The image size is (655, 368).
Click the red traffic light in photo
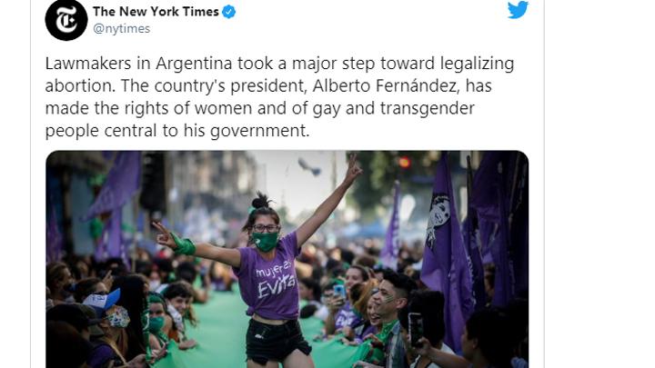[404, 162]
